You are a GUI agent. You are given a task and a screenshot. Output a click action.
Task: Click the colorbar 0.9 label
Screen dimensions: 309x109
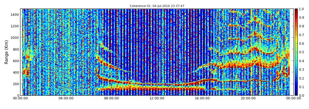coord(301,18)
